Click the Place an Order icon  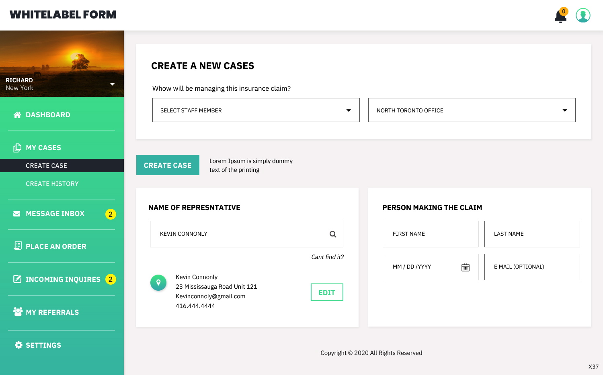coord(18,246)
